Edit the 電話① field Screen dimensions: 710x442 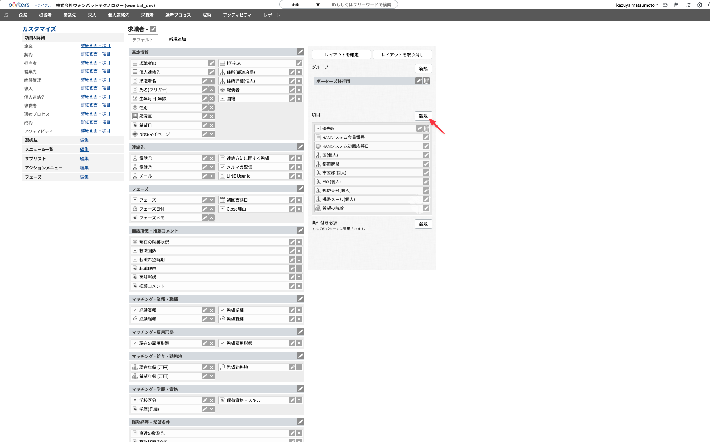pos(205,158)
